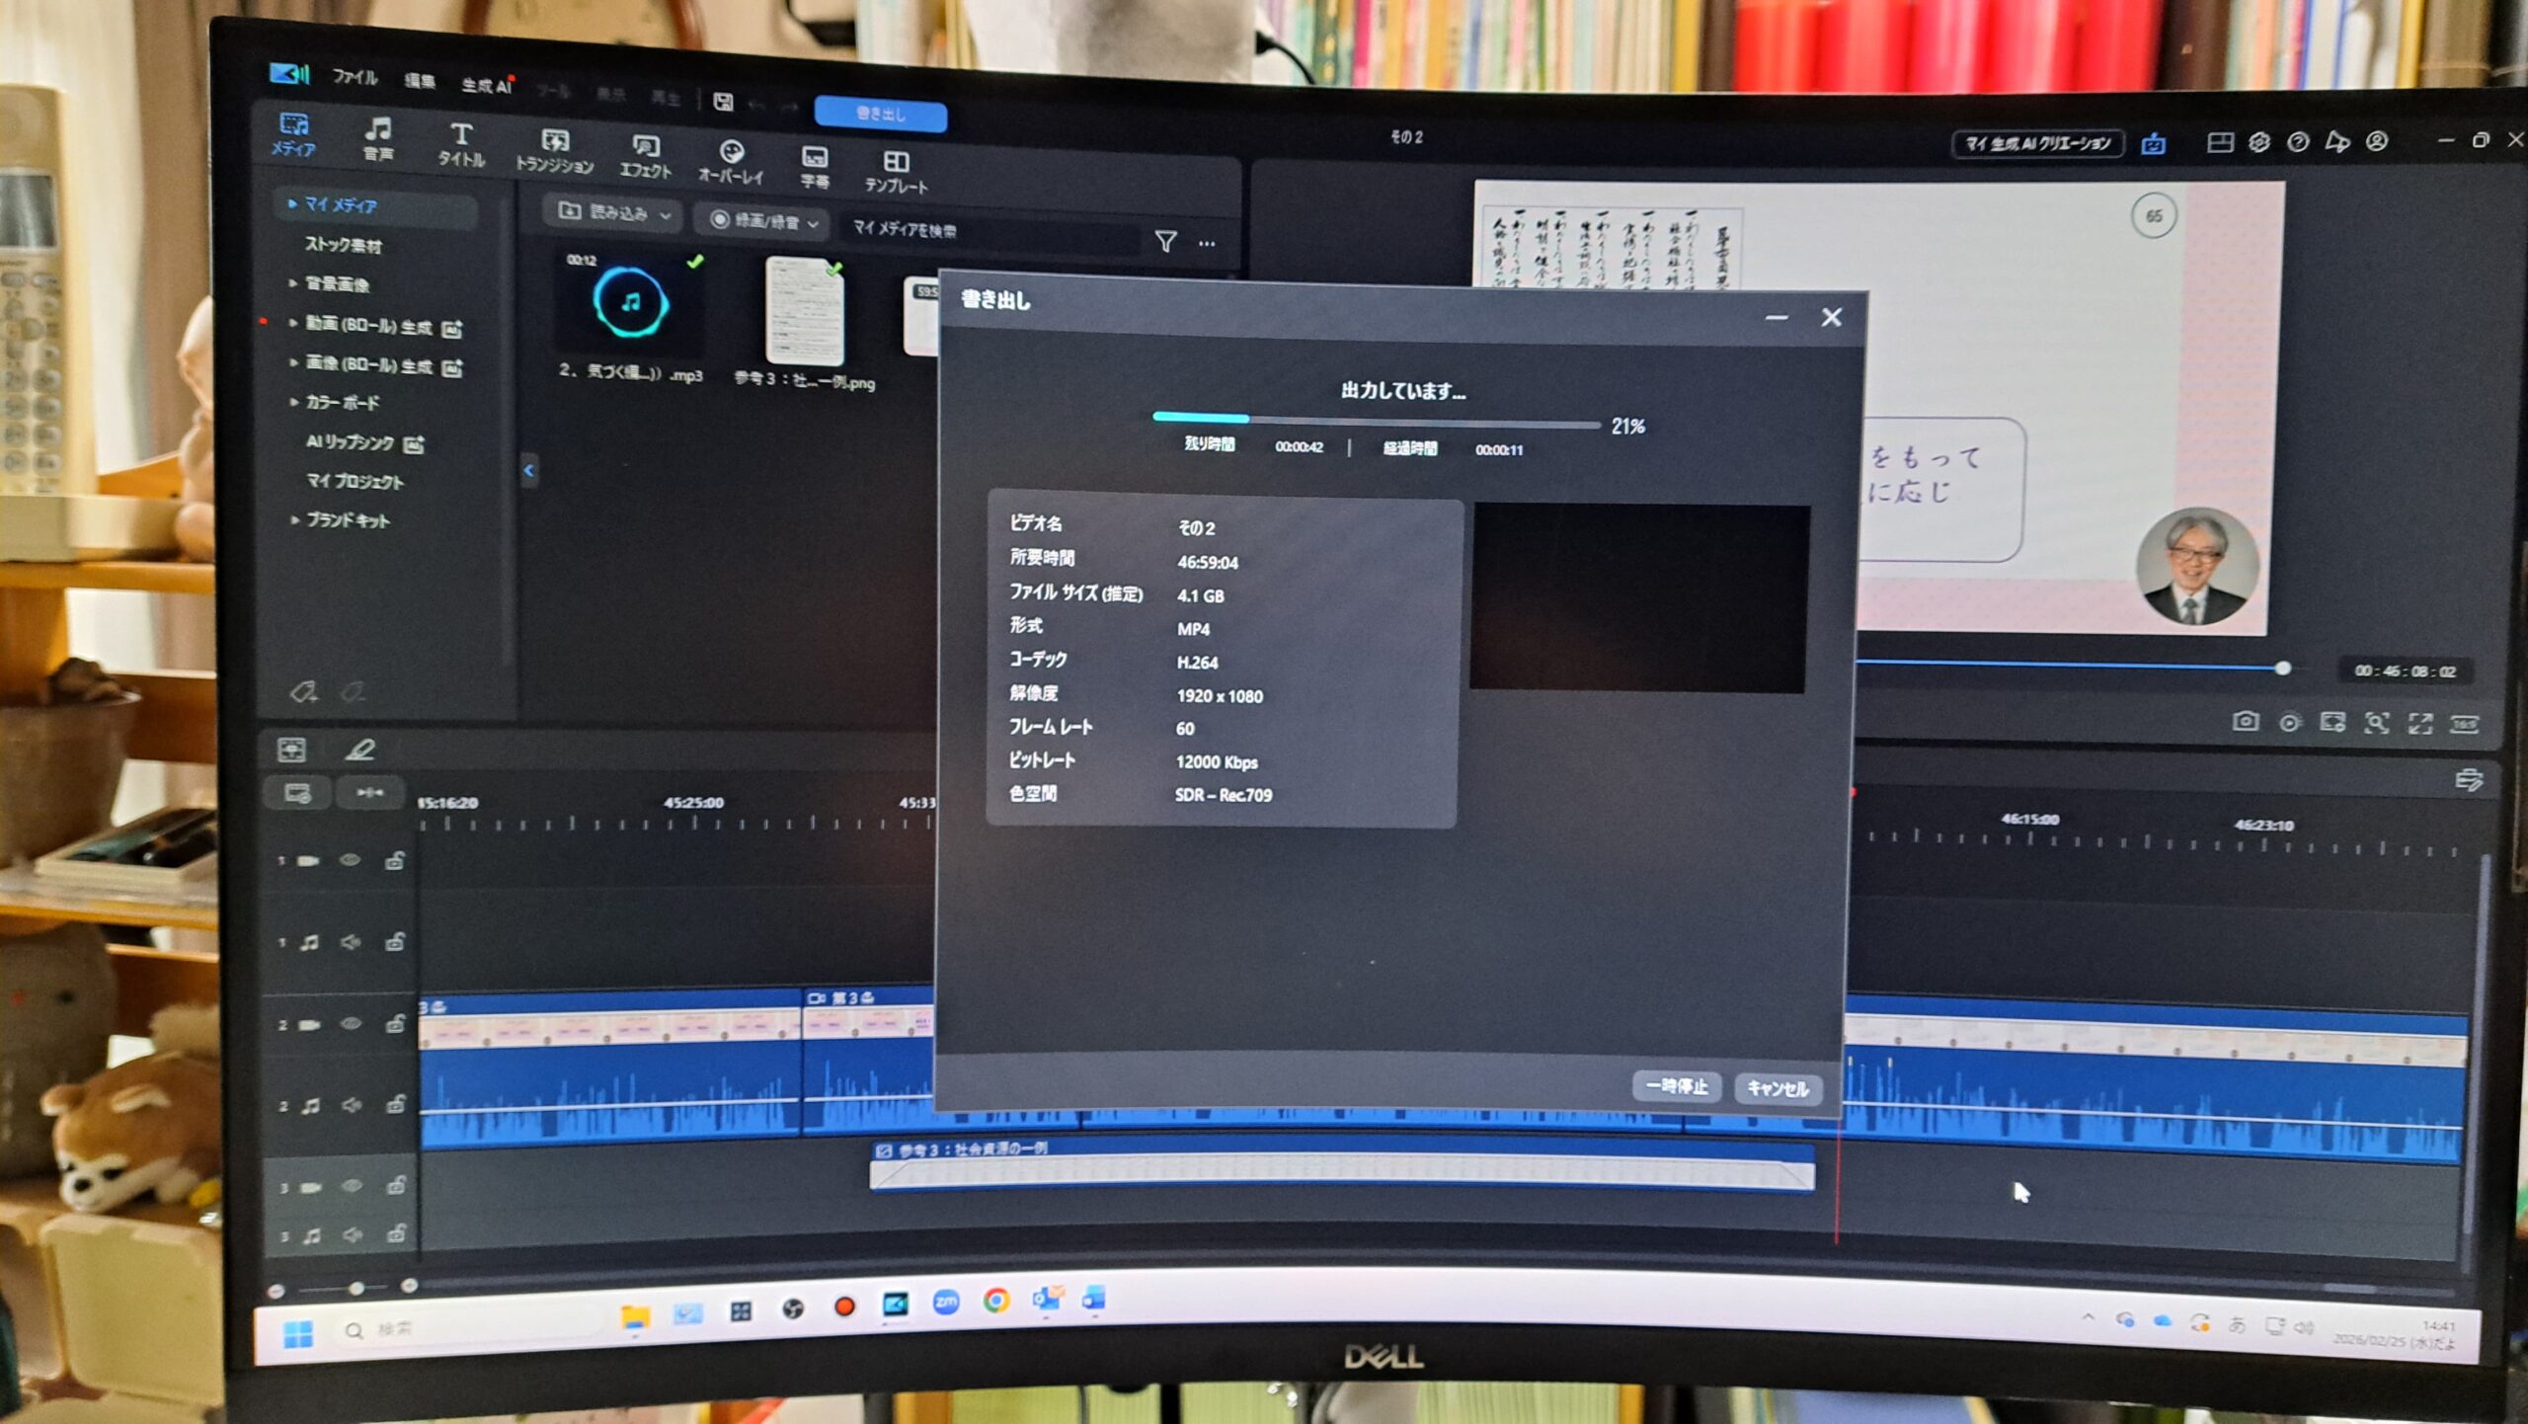Open the 生成 AI menu
2528x1424 pixels.
tap(486, 86)
